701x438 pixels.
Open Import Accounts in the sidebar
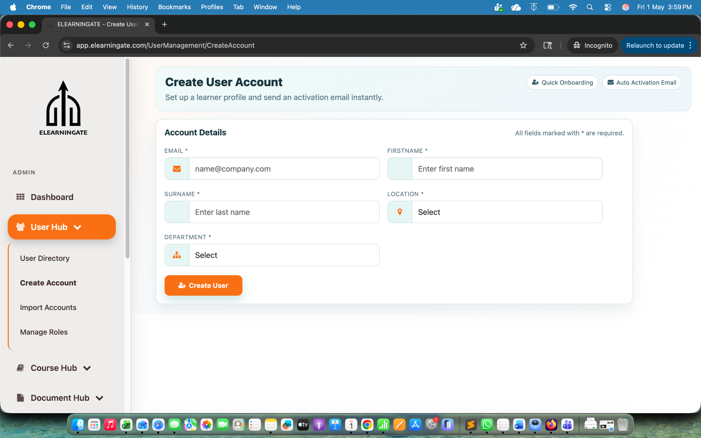tap(48, 307)
